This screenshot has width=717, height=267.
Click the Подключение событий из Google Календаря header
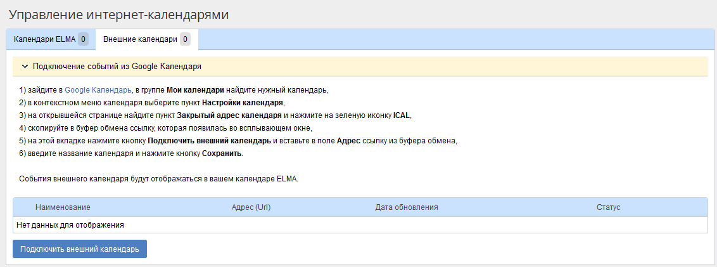117,66
